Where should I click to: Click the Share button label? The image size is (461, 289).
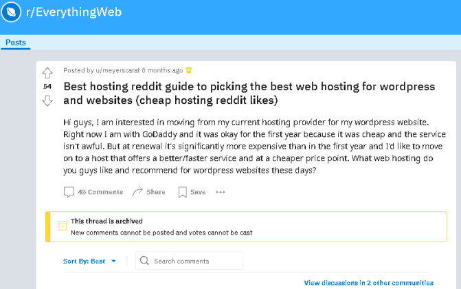[156, 192]
